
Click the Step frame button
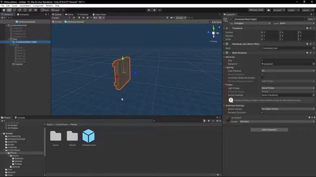[x=159, y=10]
